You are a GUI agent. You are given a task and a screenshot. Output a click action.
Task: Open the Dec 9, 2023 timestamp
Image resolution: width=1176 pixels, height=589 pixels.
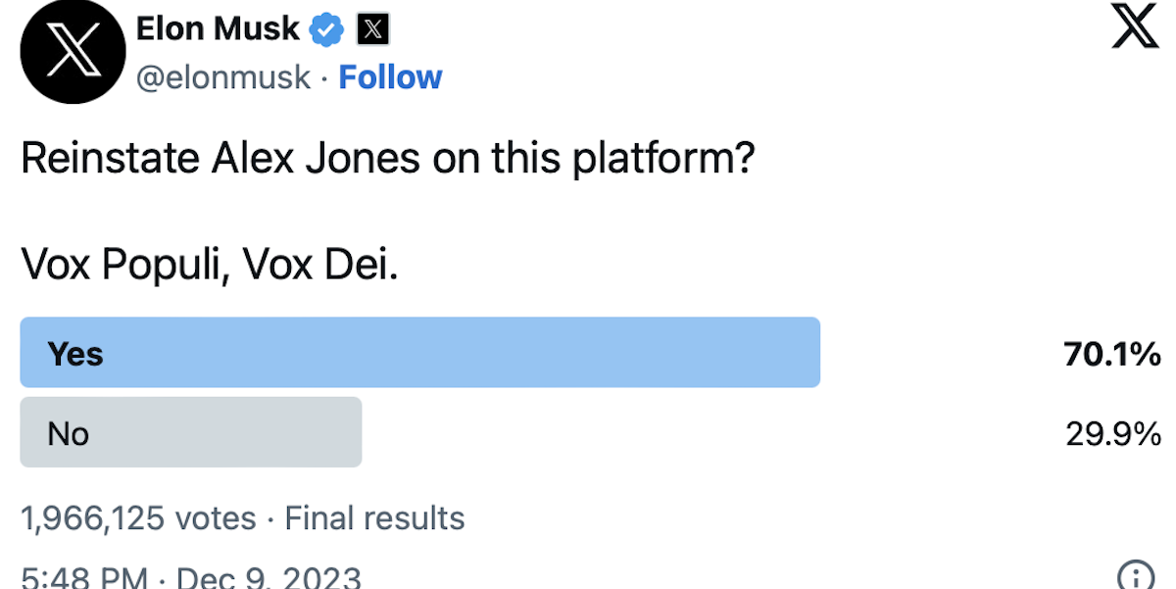click(267, 576)
